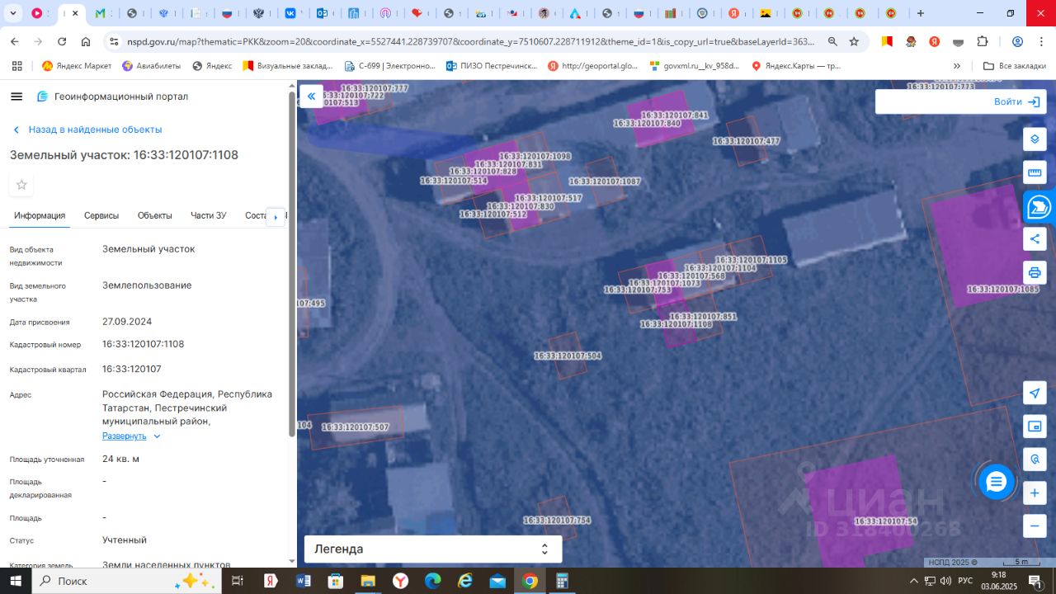Open the Яндекс.Карты bookmark

[795, 66]
